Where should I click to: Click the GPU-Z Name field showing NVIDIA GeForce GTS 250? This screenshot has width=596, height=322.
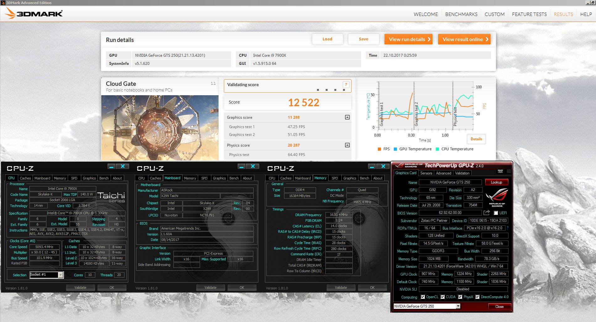click(x=450, y=182)
